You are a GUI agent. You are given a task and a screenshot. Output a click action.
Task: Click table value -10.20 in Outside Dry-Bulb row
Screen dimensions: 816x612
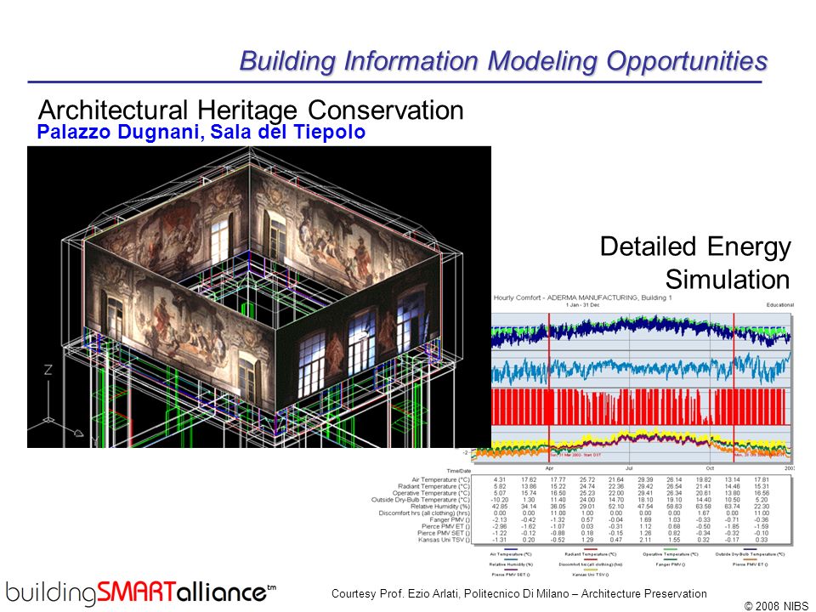click(x=500, y=500)
